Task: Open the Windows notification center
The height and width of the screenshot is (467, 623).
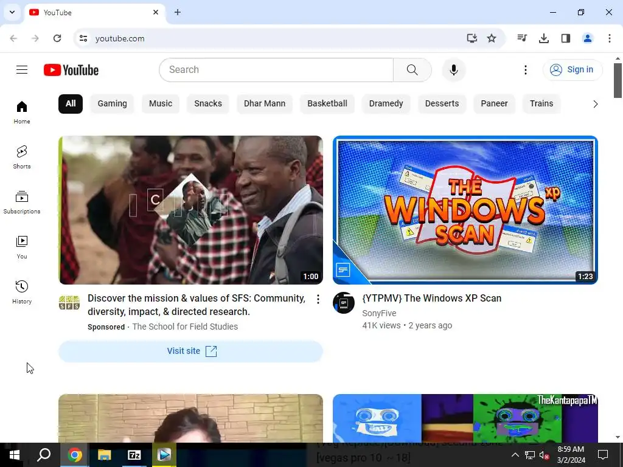Action: pos(603,455)
